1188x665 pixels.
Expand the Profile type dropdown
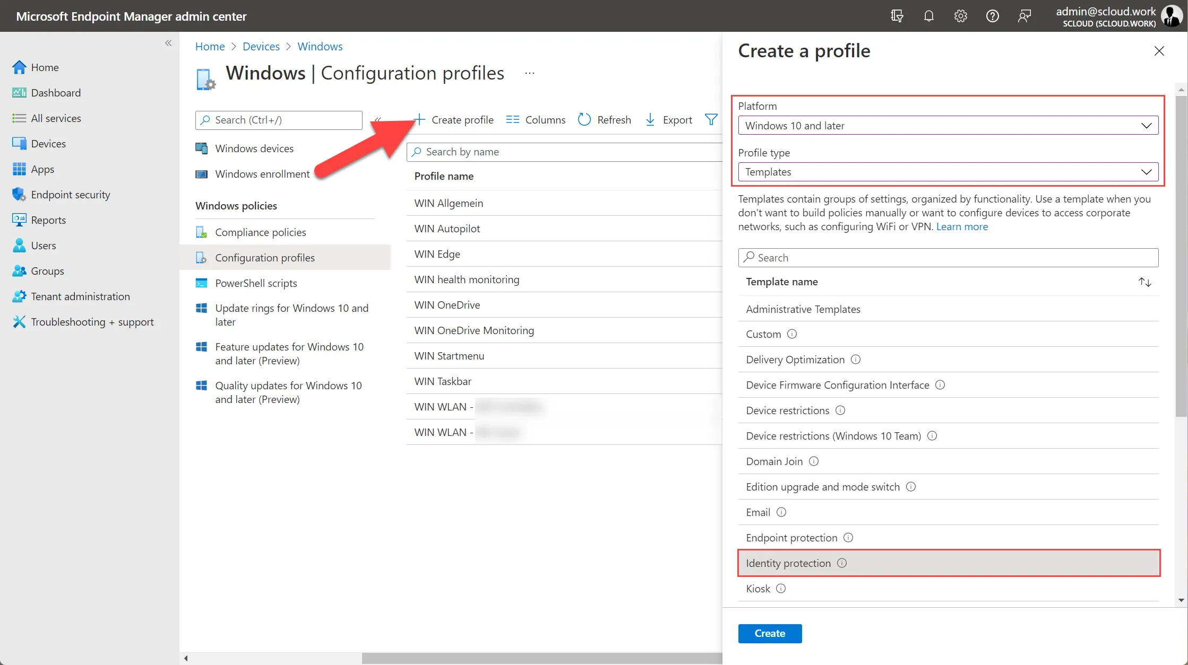pyautogui.click(x=948, y=172)
